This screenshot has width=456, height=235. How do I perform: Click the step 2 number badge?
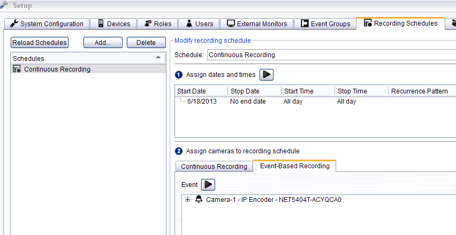pos(179,151)
